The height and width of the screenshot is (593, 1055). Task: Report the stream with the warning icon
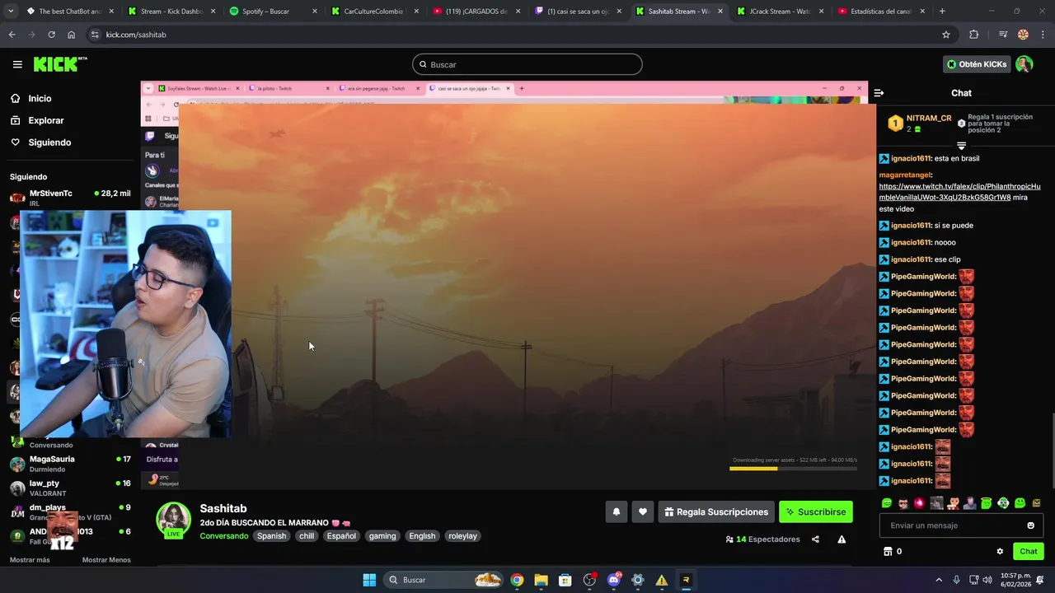[842, 539]
